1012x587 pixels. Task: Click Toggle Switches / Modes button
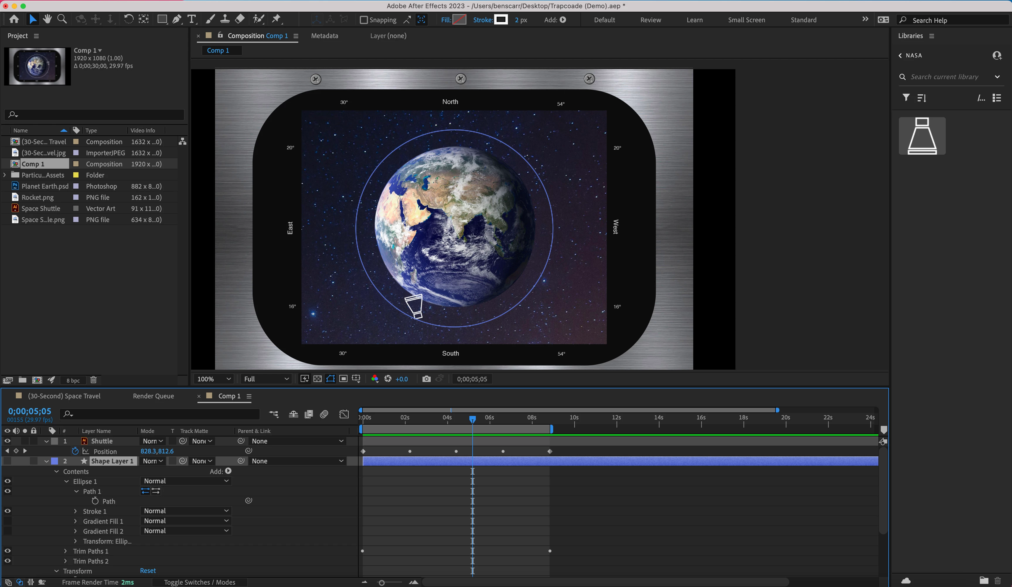click(200, 582)
